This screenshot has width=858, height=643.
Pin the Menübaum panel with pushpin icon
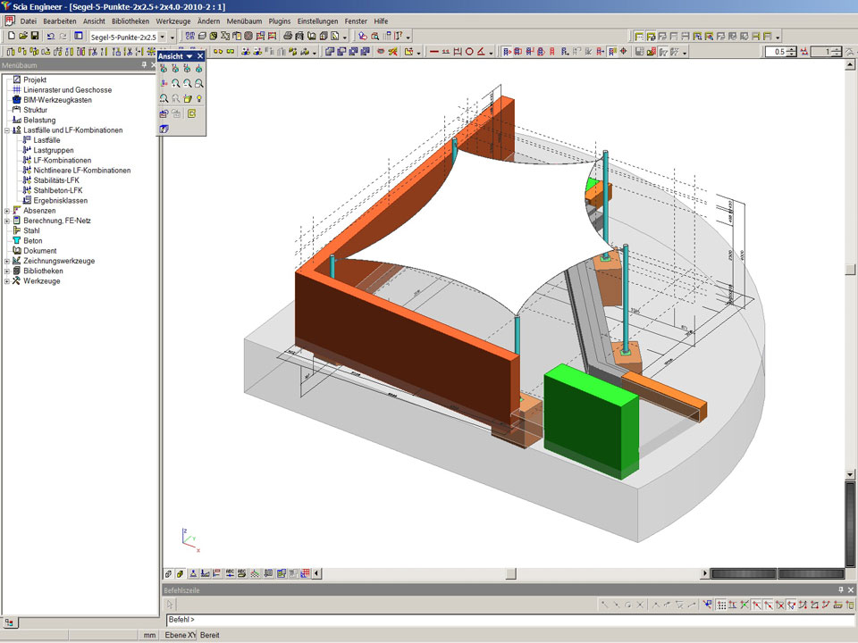[x=143, y=65]
